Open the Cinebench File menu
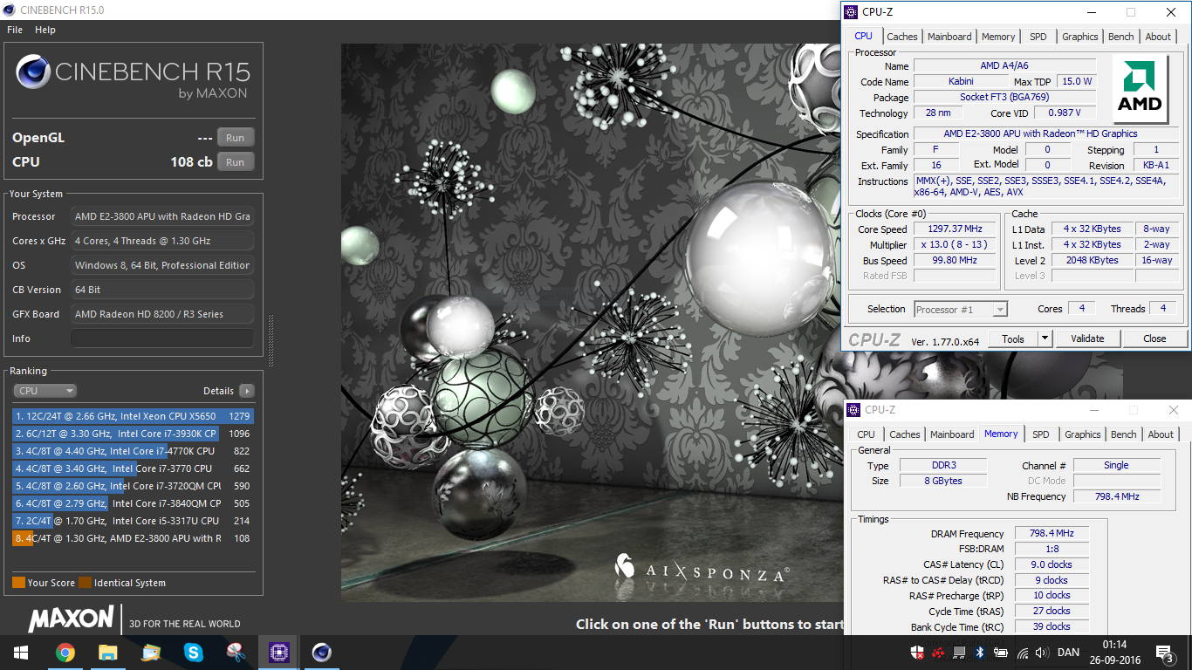 coord(15,30)
